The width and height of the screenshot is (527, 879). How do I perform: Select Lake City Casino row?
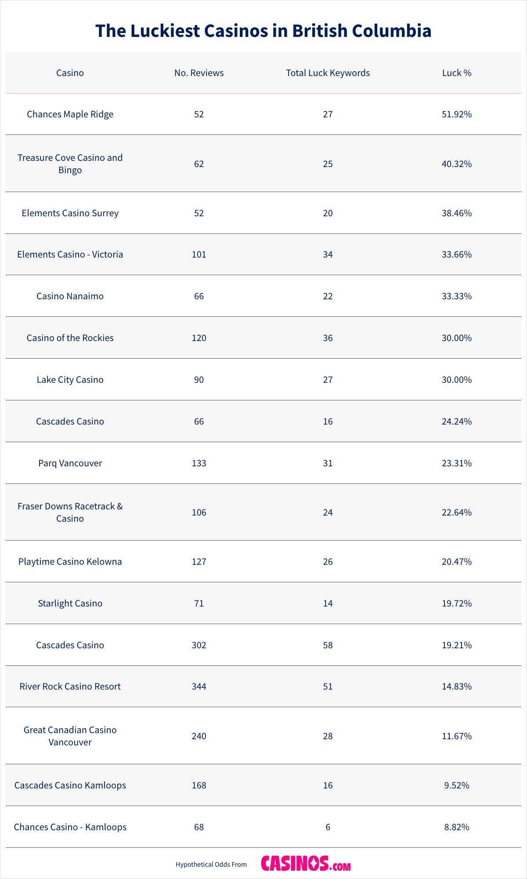click(x=70, y=380)
